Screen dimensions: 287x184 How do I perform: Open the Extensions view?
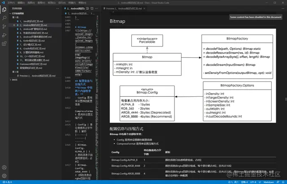[4, 43]
